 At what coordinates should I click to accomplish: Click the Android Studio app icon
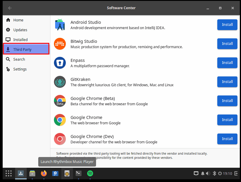(x=60, y=25)
